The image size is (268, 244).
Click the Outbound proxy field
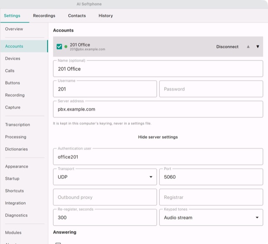pyautogui.click(x=105, y=197)
